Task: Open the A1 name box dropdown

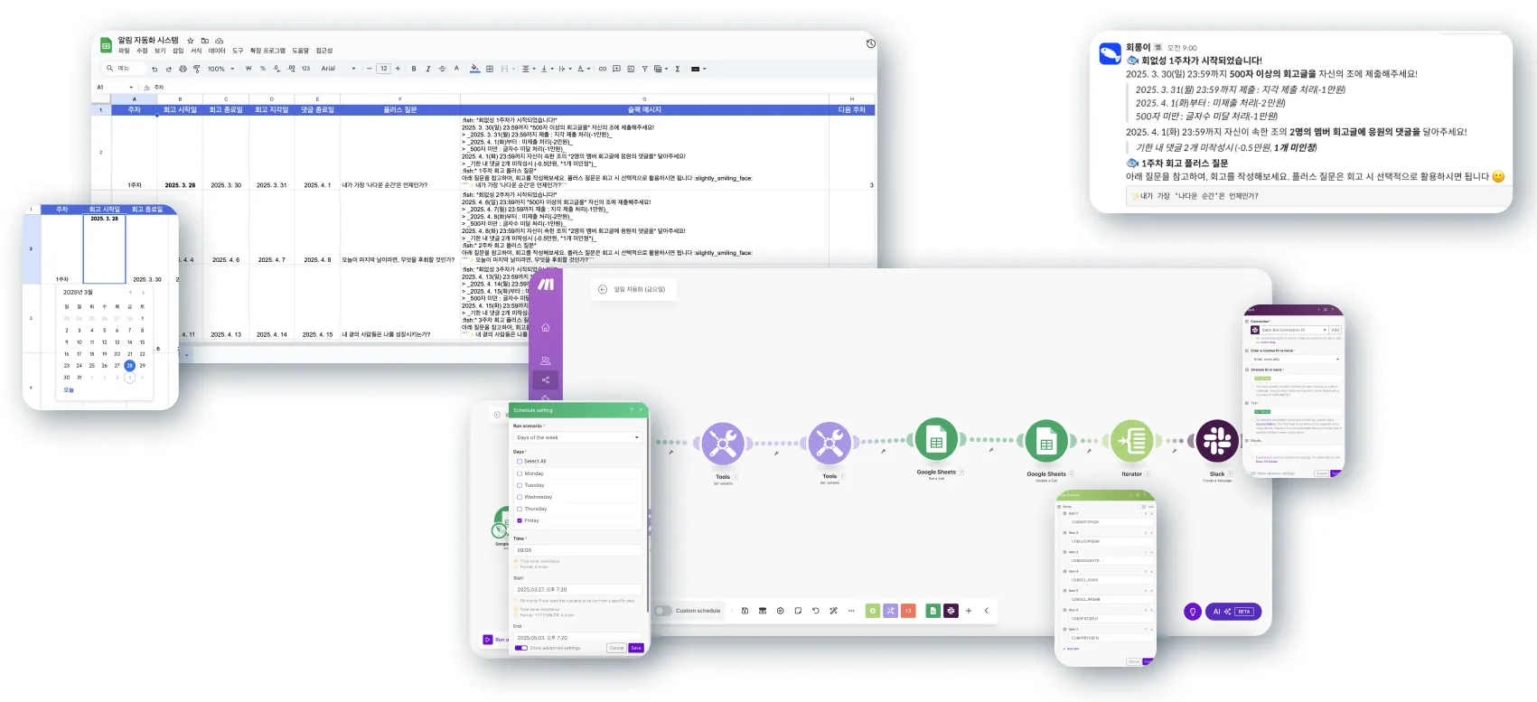Action: 131,88
